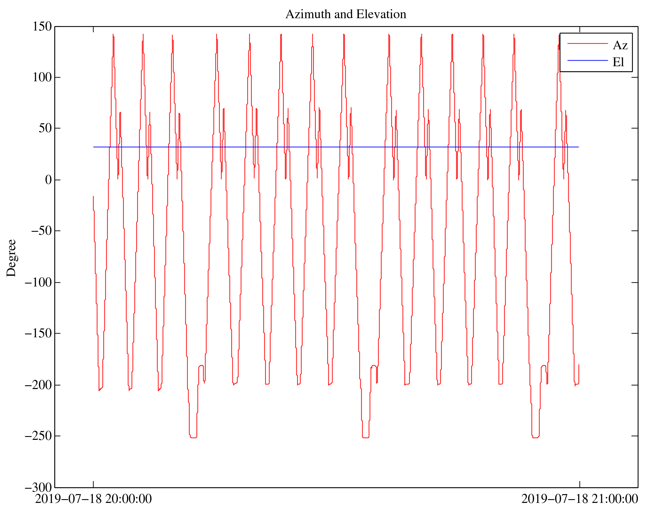Click the 20:00:00 tick mark on bottom axis
Image resolution: width=647 pixels, height=528 pixels.
pos(93,484)
